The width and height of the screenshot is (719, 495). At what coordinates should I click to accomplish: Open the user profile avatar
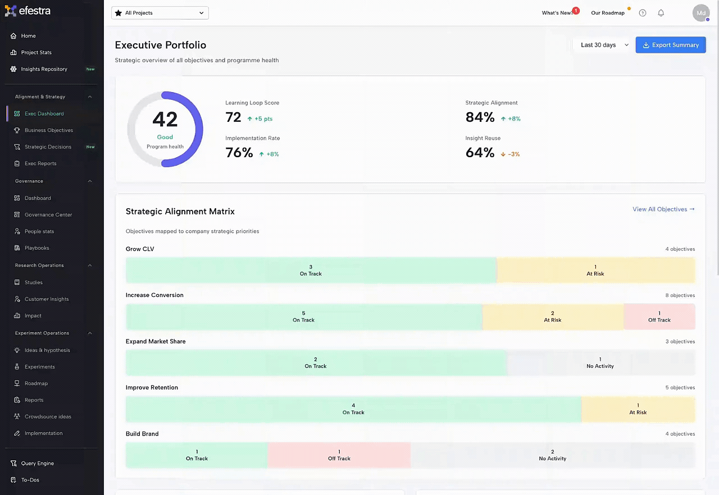coord(701,13)
